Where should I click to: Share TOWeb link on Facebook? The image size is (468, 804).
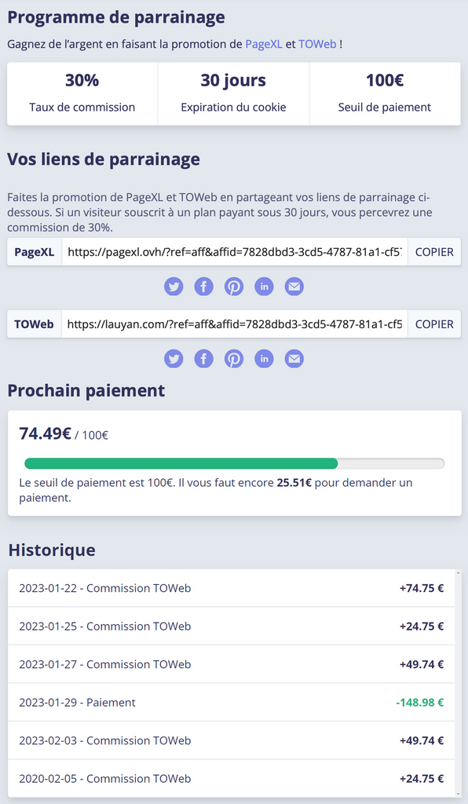coord(203,359)
